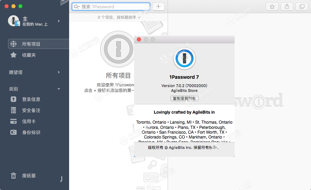Screen dimensions: 311x190
Task: Click the favorite star toolbar button
Action: pos(272,7)
